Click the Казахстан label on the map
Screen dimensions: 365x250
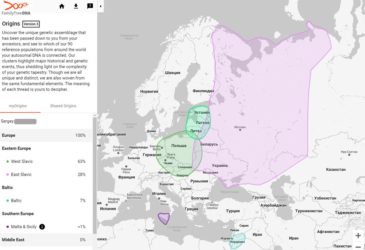point(336,169)
